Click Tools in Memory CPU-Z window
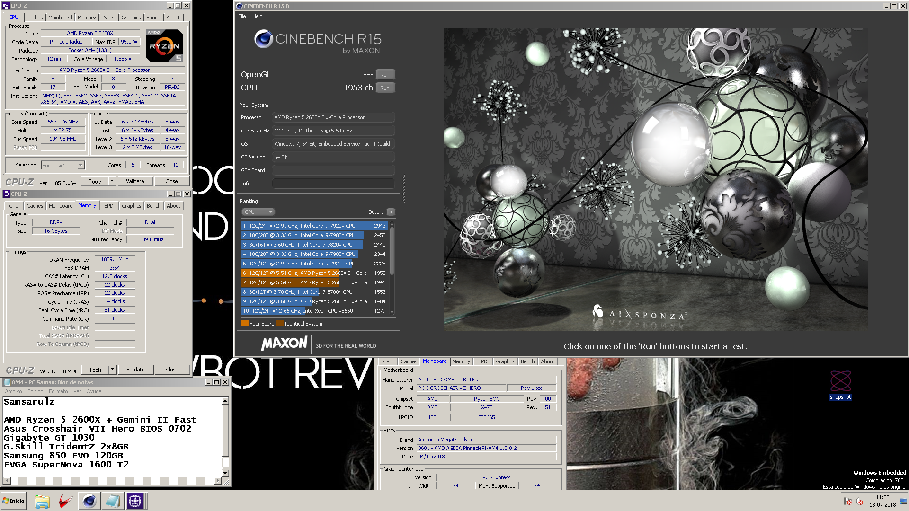This screenshot has width=909, height=511. pyautogui.click(x=95, y=370)
